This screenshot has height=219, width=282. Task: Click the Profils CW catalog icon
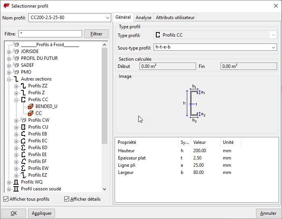[23, 120]
